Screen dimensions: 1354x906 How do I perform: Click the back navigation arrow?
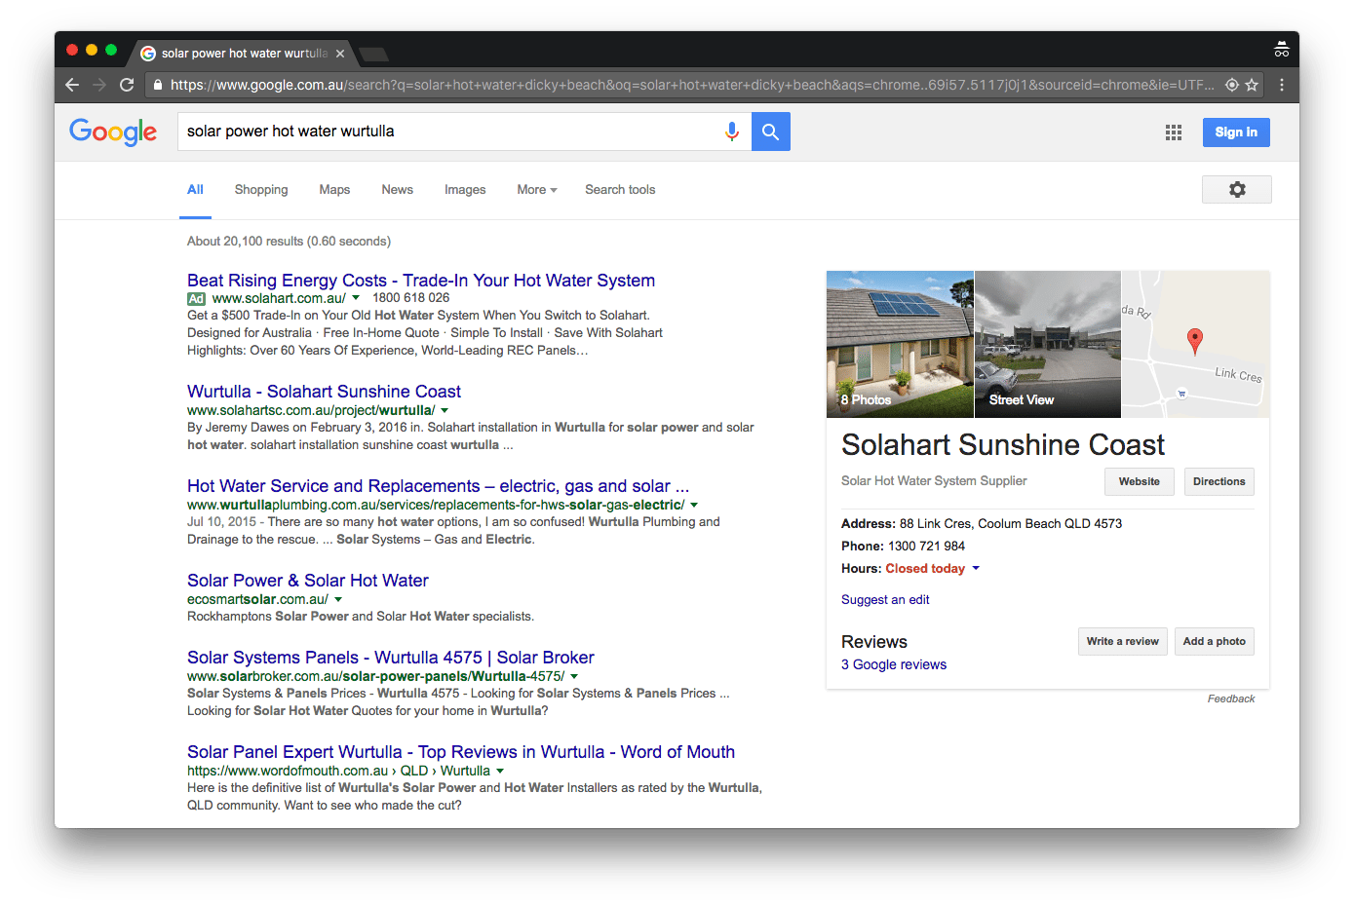tap(71, 85)
